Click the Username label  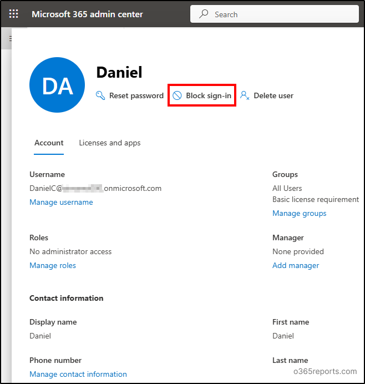[x=47, y=174]
